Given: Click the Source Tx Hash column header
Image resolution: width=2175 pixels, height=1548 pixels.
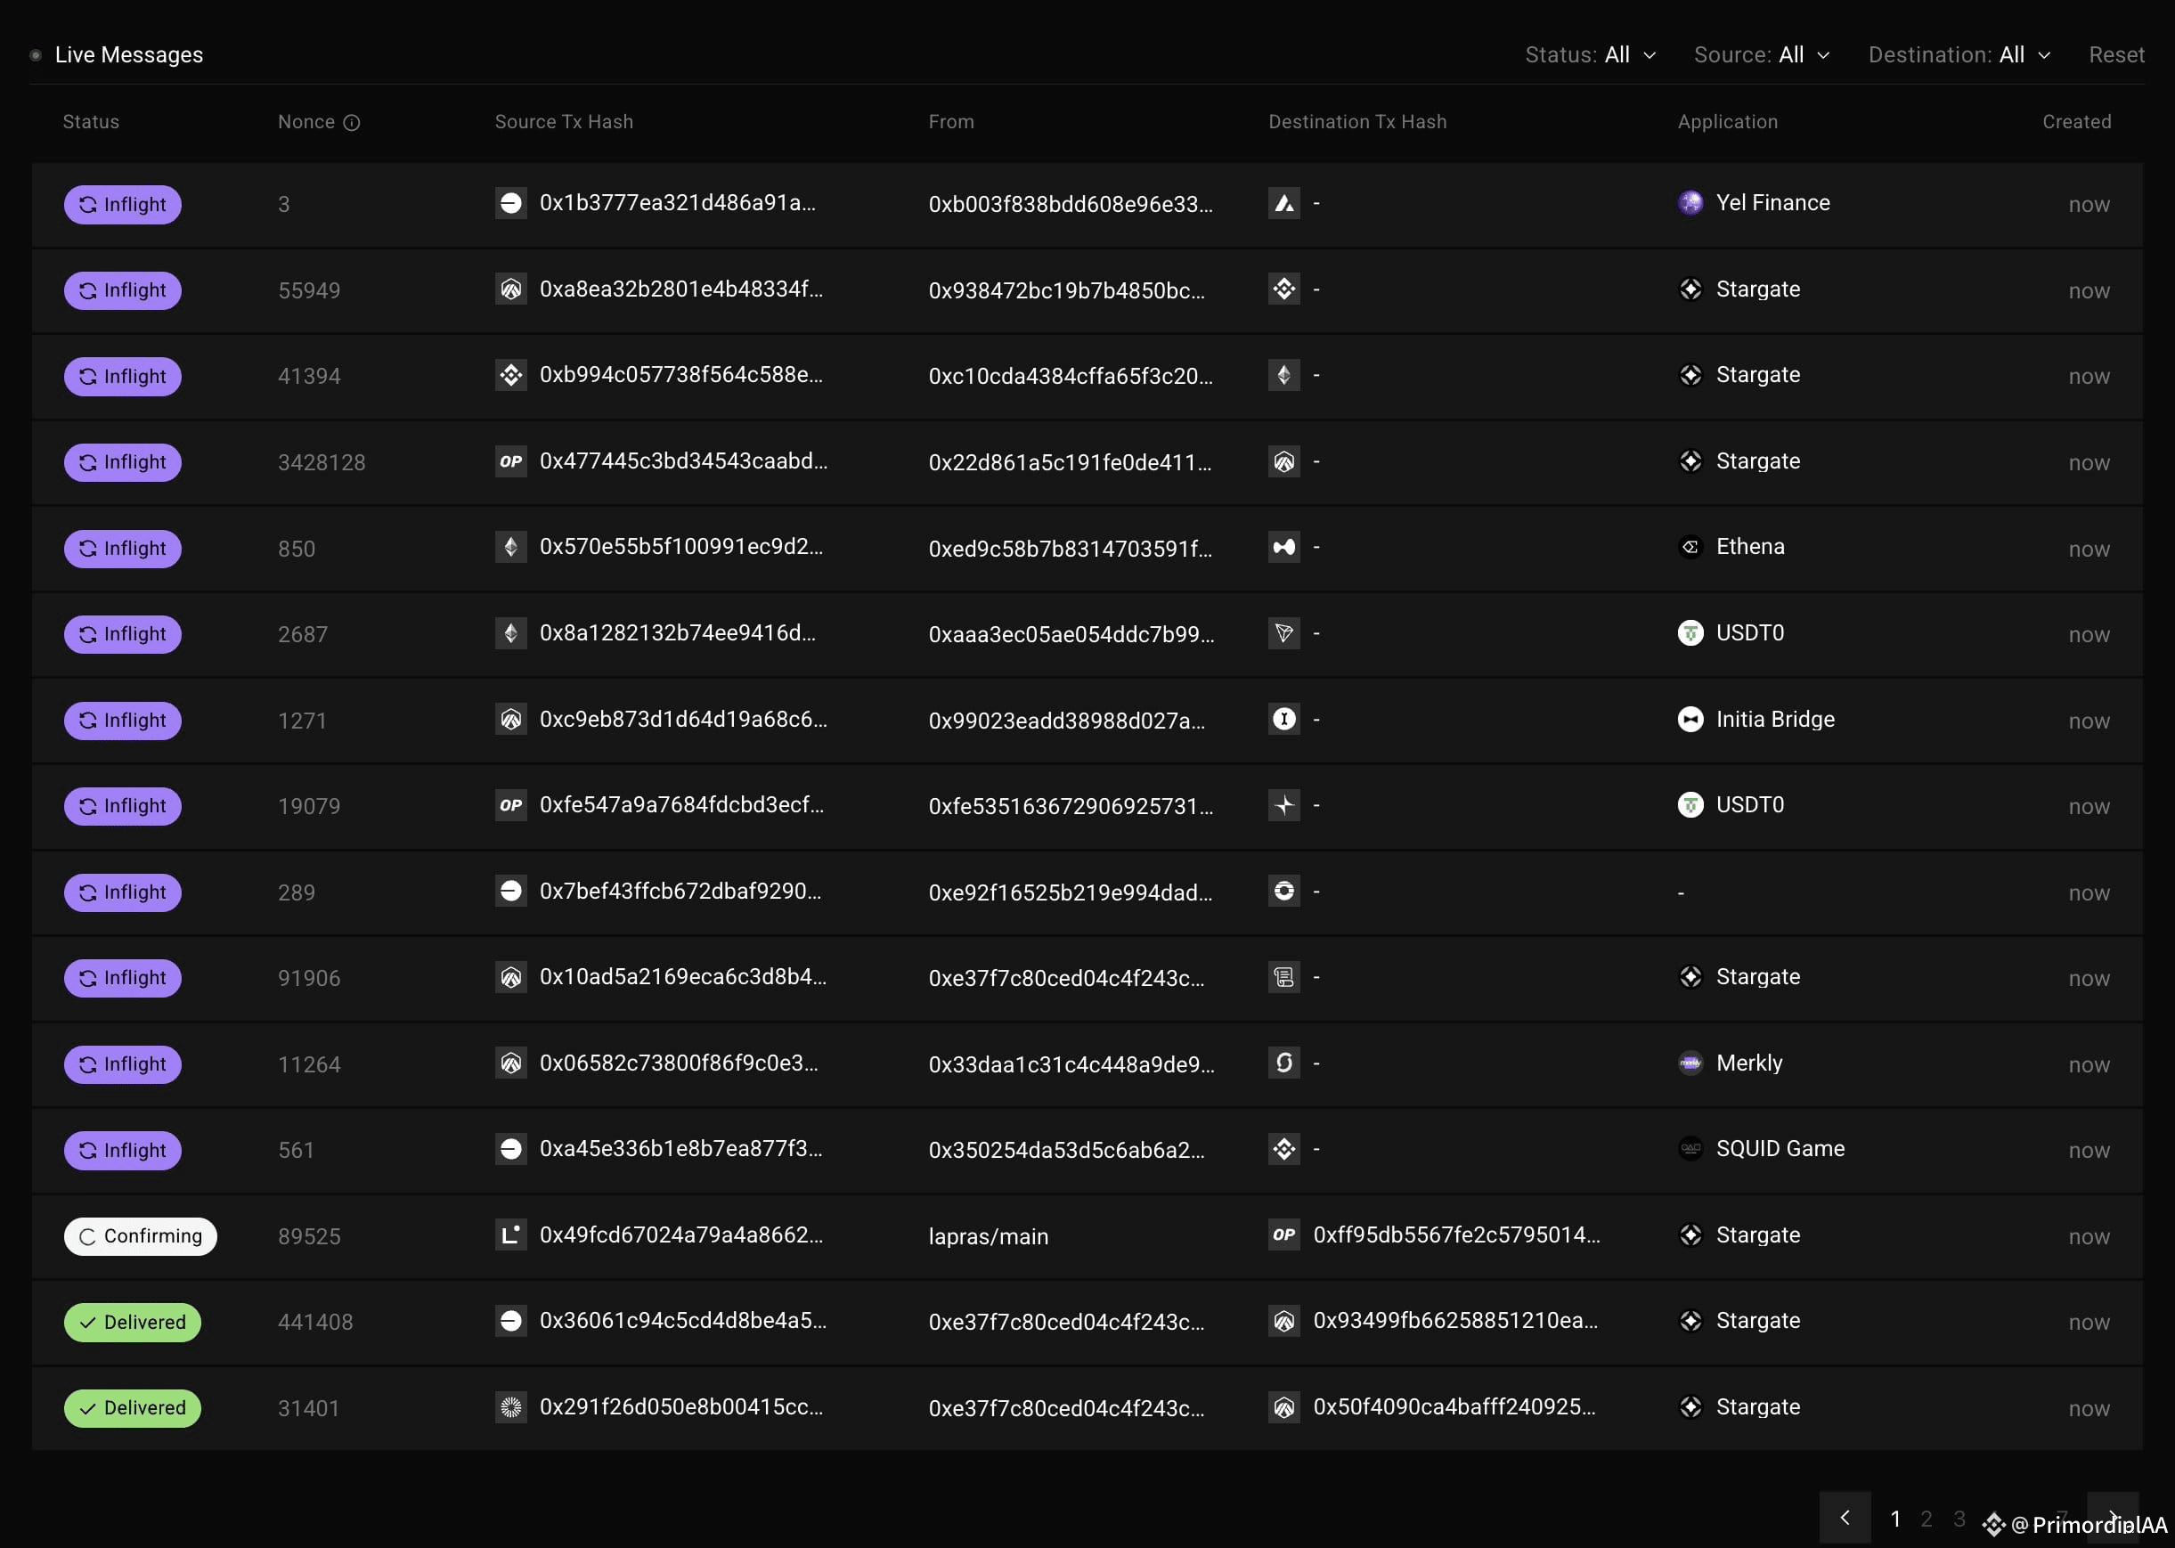Looking at the screenshot, I should (563, 122).
